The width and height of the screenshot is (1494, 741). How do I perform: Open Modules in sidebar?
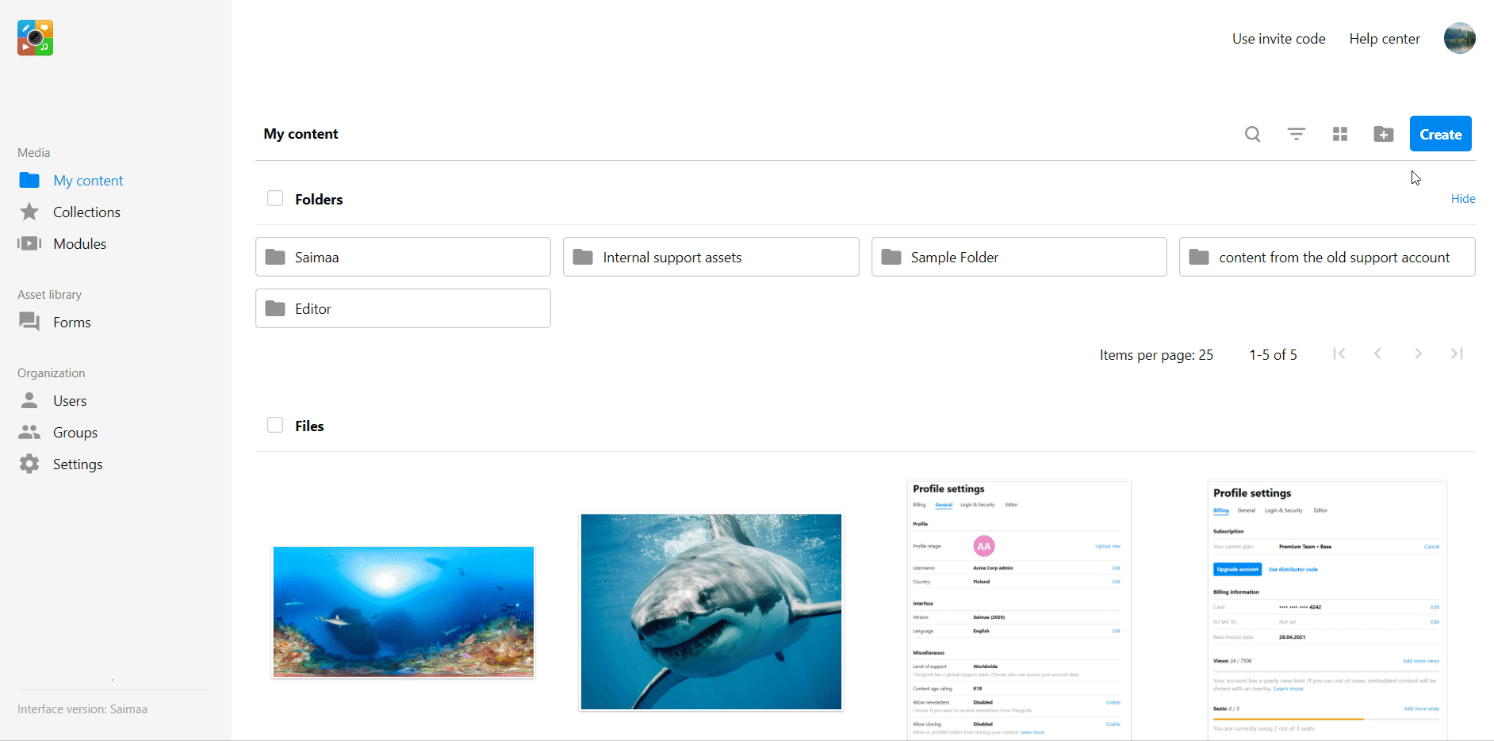click(79, 244)
